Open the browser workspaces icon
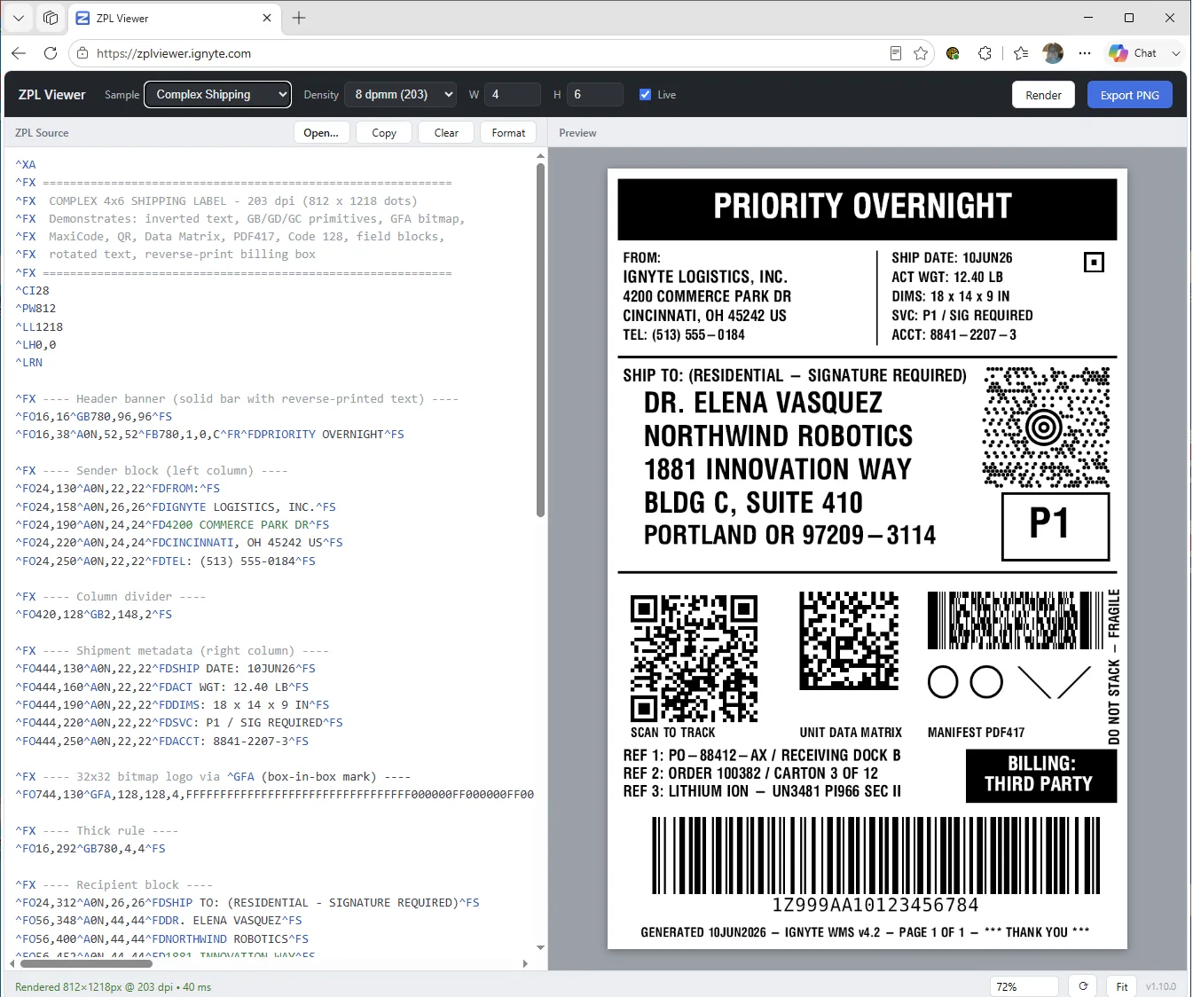 [51, 18]
